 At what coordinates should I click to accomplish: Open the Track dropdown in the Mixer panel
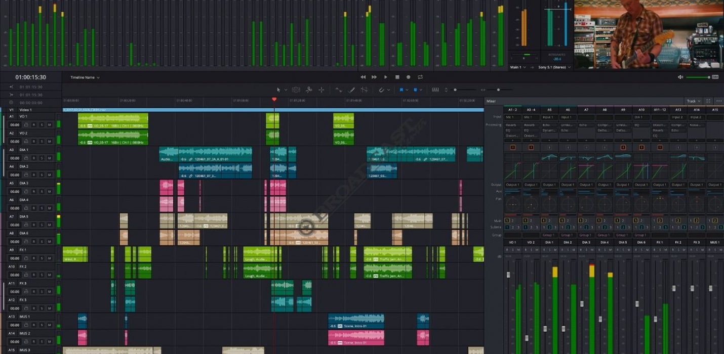click(x=693, y=101)
